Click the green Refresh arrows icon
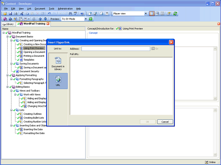This screenshot has height=165, width=221. pos(175,14)
